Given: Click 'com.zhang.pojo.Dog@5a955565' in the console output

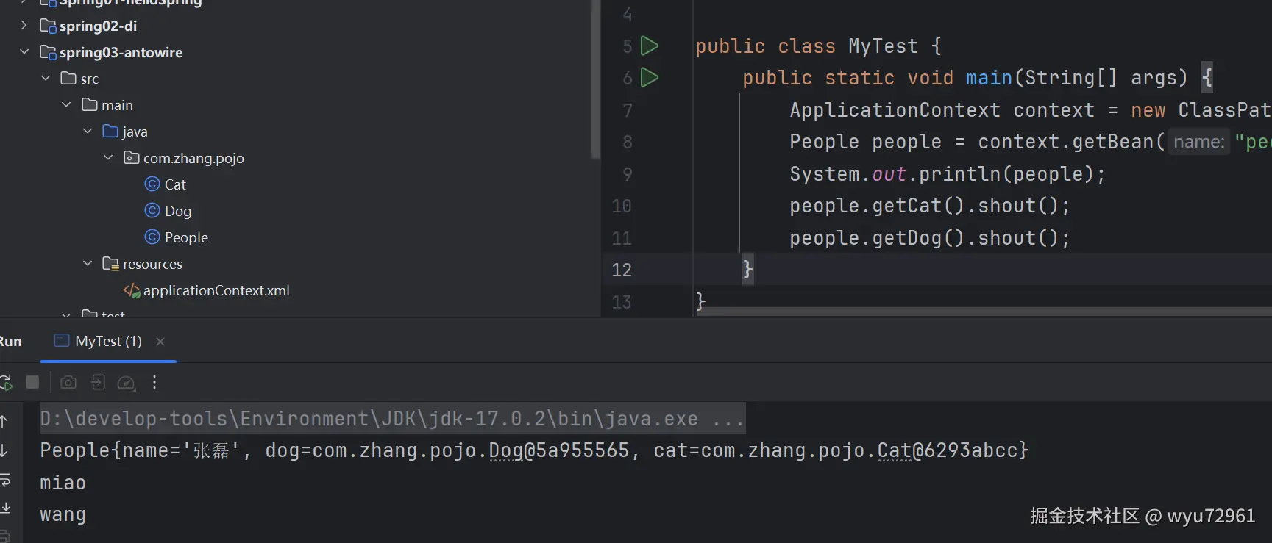Looking at the screenshot, I should (447, 450).
